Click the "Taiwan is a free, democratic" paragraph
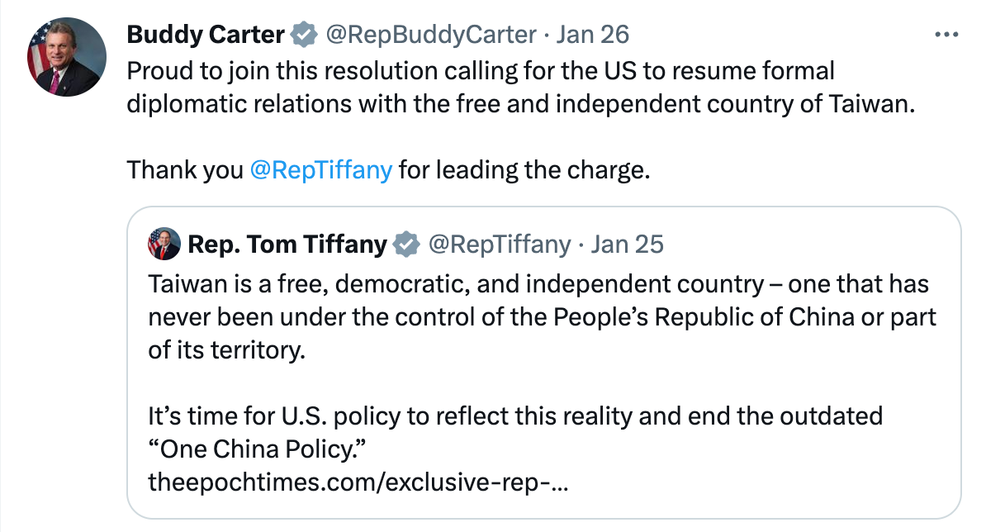This screenshot has height=532, width=986. click(538, 284)
